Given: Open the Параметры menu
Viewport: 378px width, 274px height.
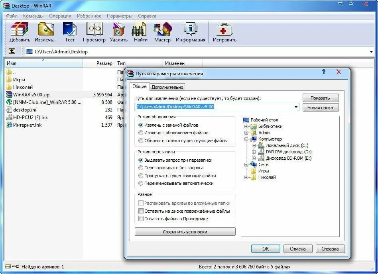Looking at the screenshot, I should click(x=120, y=16).
